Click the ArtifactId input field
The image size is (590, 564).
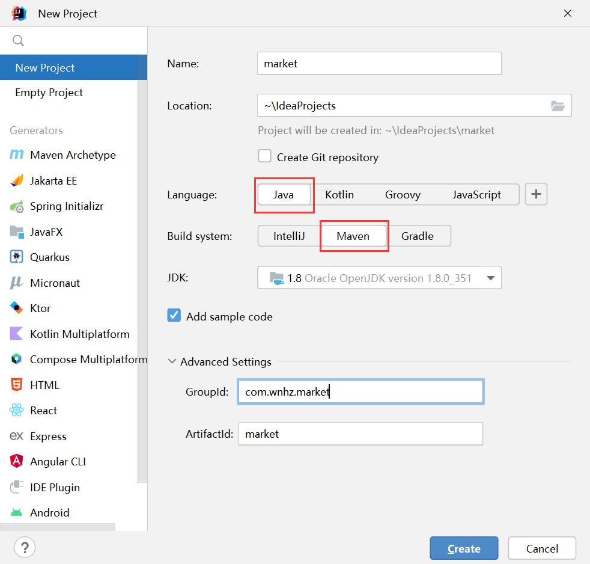tap(360, 434)
